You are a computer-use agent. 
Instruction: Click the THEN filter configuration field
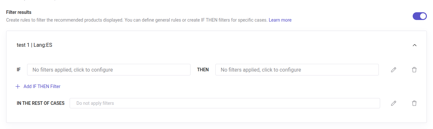click(297, 70)
